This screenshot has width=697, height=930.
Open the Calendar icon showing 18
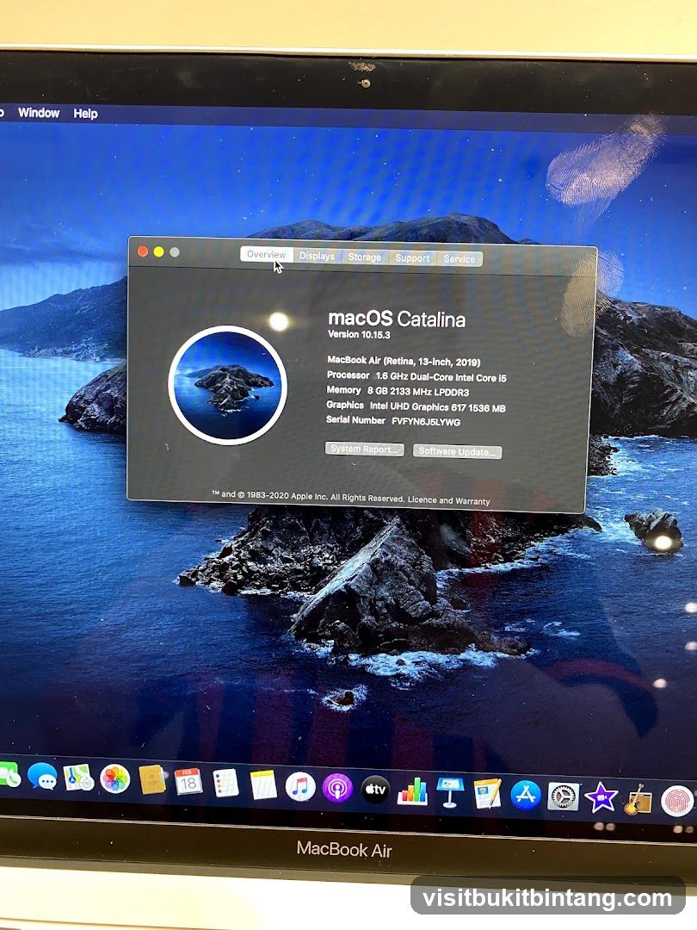tap(188, 782)
